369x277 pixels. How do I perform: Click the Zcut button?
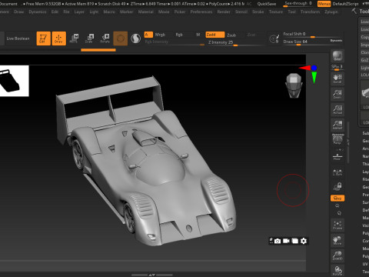click(x=251, y=35)
